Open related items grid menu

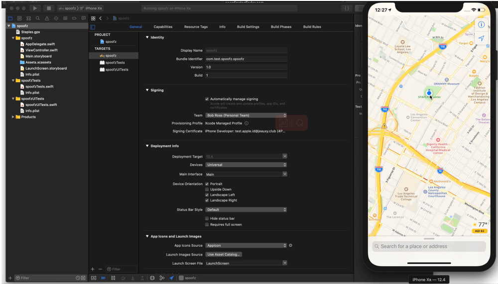coord(93,18)
